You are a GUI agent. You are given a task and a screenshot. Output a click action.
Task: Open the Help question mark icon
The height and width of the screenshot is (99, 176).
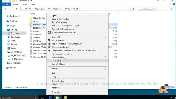[x=174, y=4]
